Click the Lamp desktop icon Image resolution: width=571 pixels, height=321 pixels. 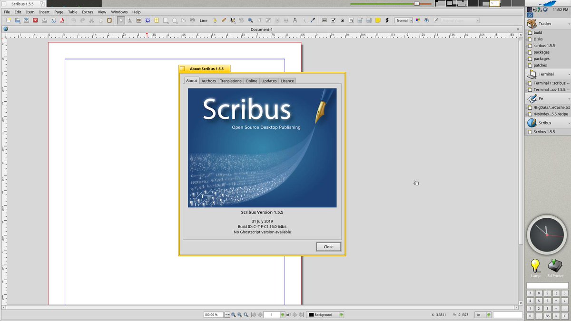536,268
